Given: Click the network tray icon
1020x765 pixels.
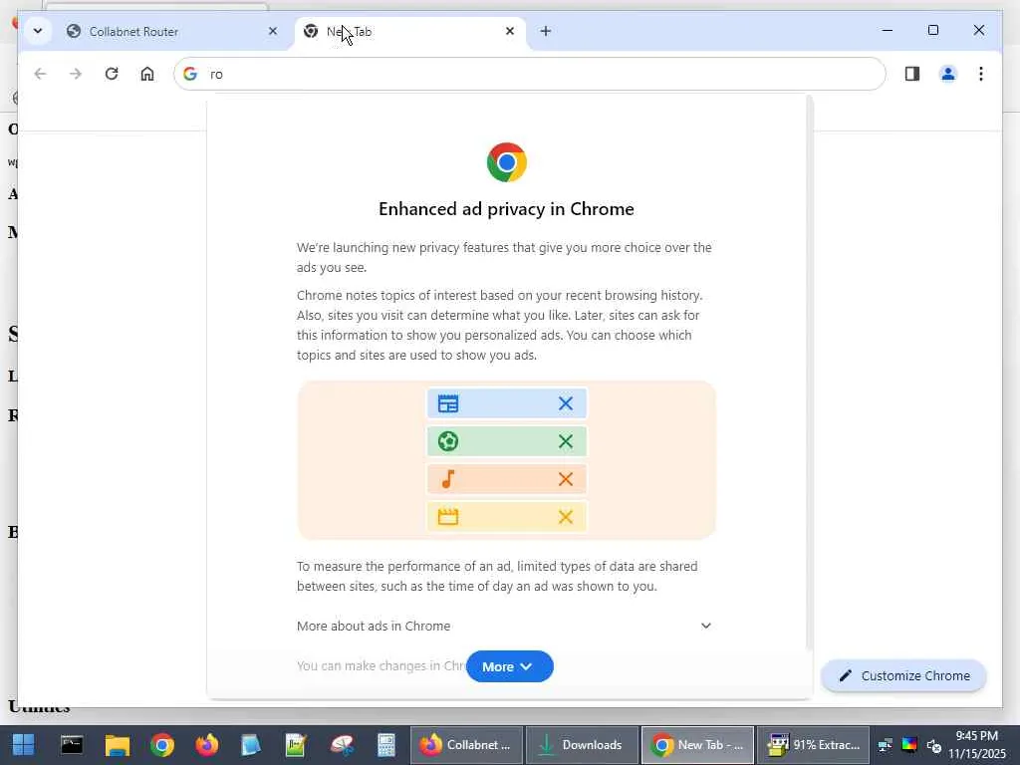Looking at the screenshot, I should [x=885, y=745].
